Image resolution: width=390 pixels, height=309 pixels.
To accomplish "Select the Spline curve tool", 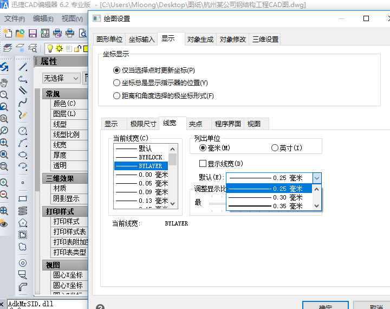I will coord(23,102).
